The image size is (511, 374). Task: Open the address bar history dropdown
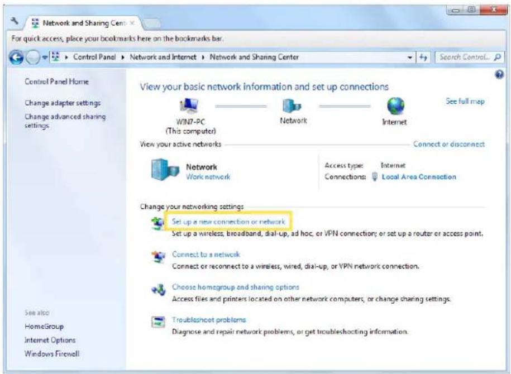point(410,57)
